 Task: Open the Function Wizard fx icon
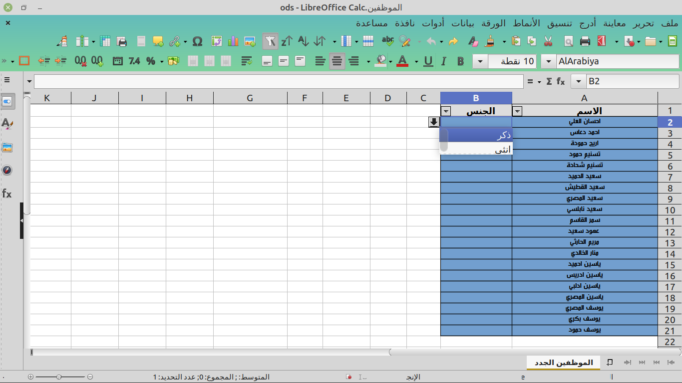tap(561, 81)
